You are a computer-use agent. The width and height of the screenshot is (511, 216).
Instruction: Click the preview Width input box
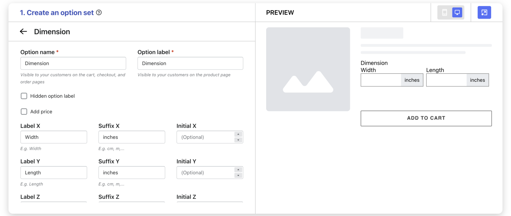(381, 80)
